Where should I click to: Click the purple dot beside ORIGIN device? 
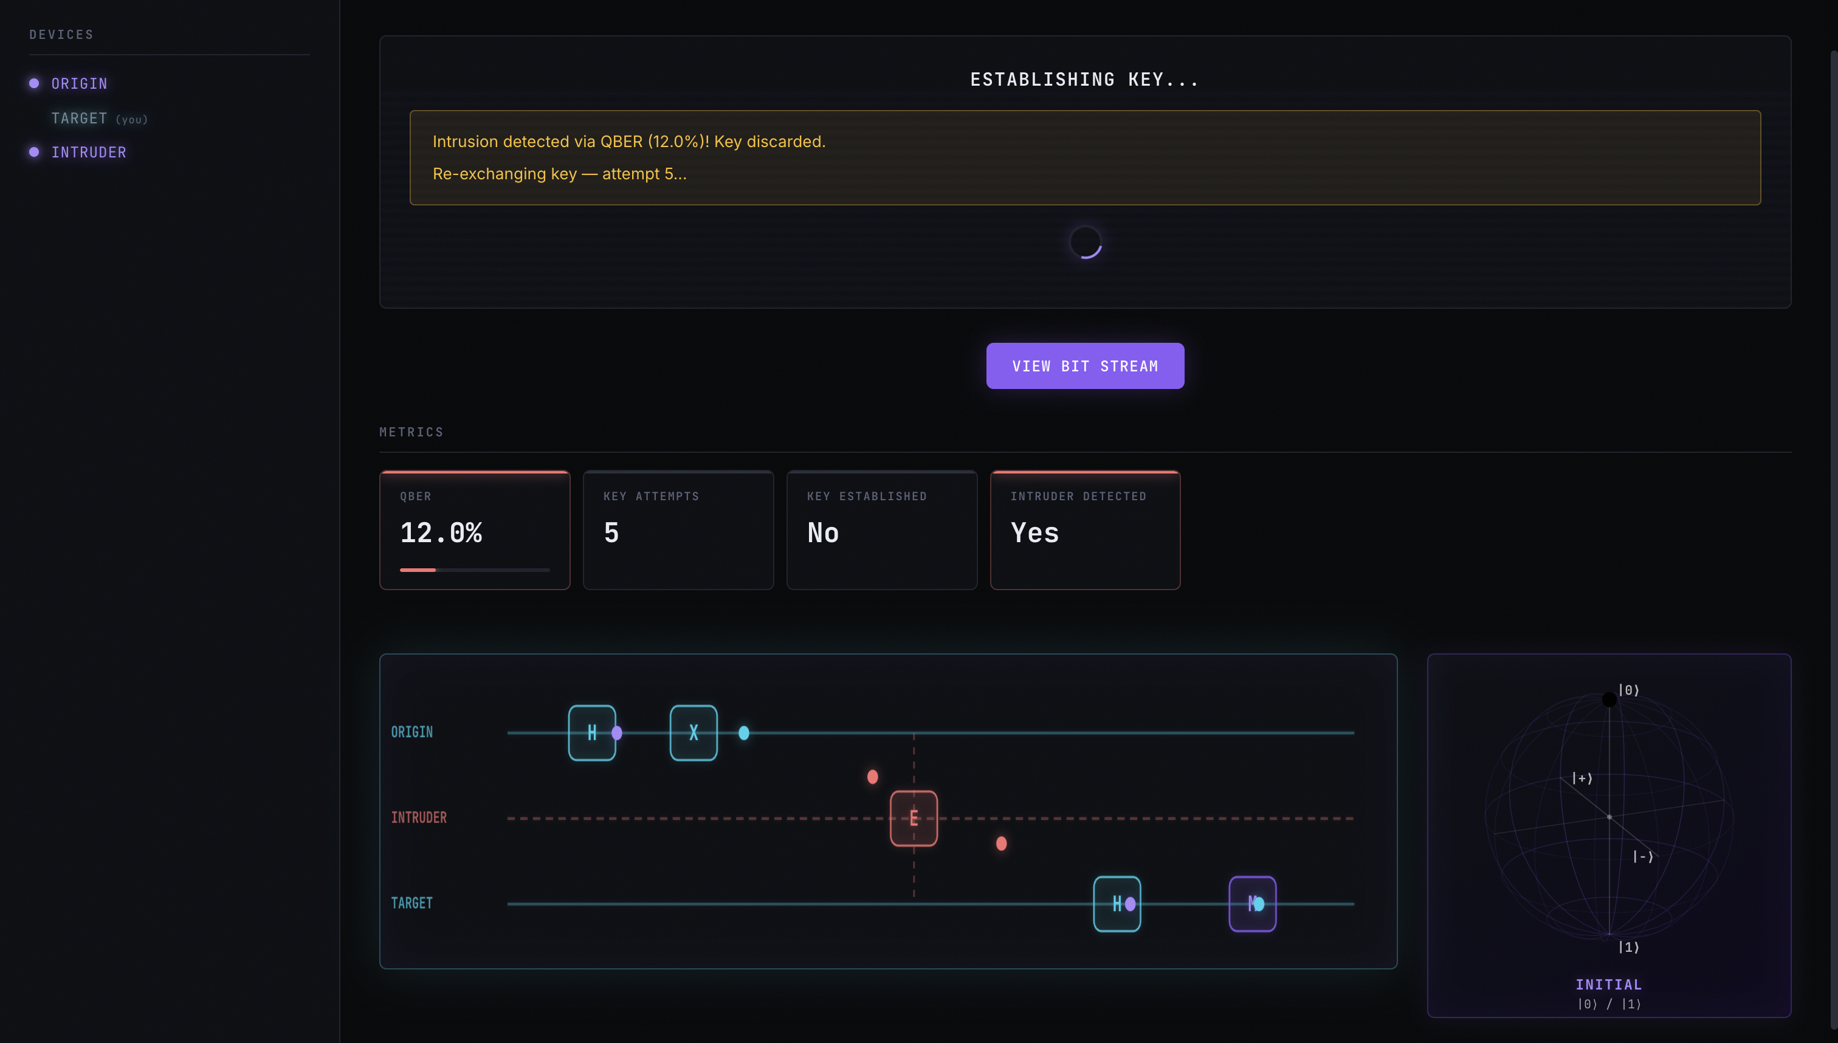point(33,83)
